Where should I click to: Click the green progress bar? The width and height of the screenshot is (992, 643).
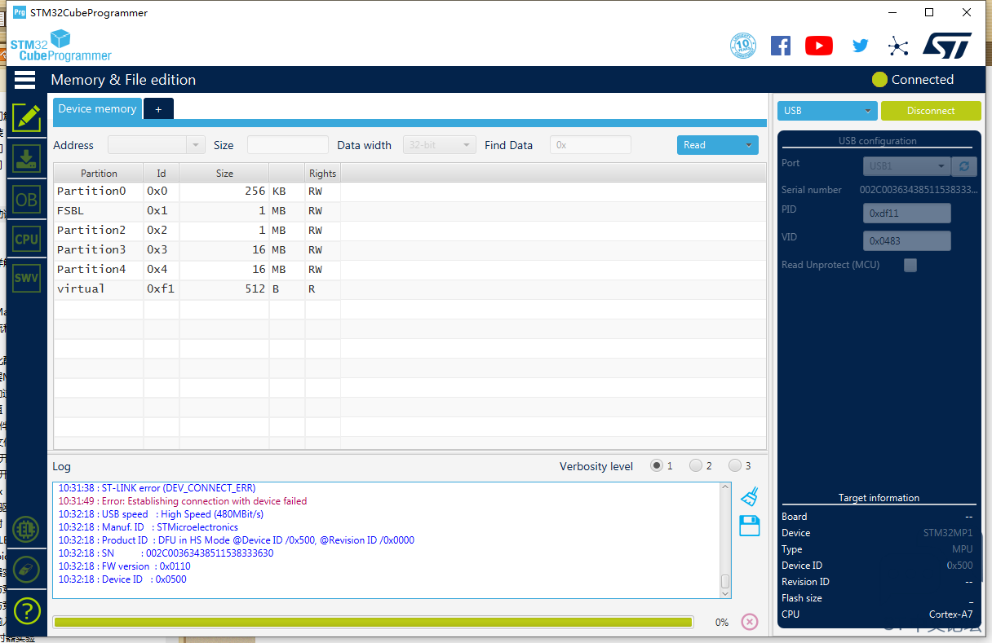[x=373, y=622]
